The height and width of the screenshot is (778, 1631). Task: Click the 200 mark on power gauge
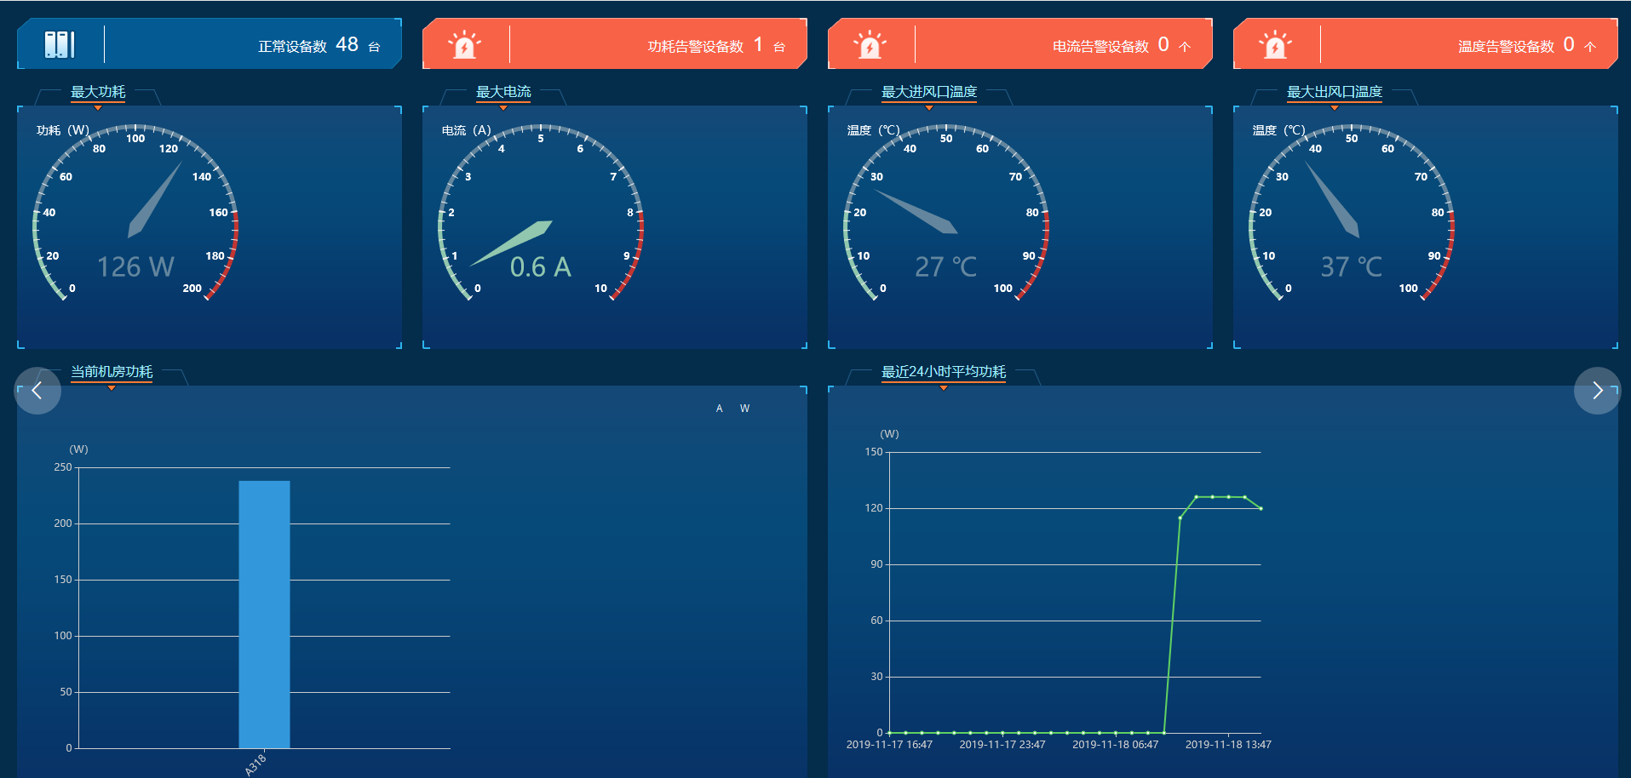[x=192, y=289]
